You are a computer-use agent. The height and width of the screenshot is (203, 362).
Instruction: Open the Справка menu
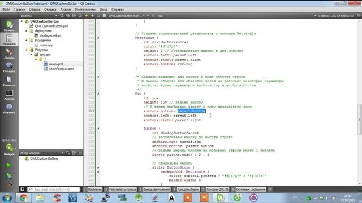[118, 10]
